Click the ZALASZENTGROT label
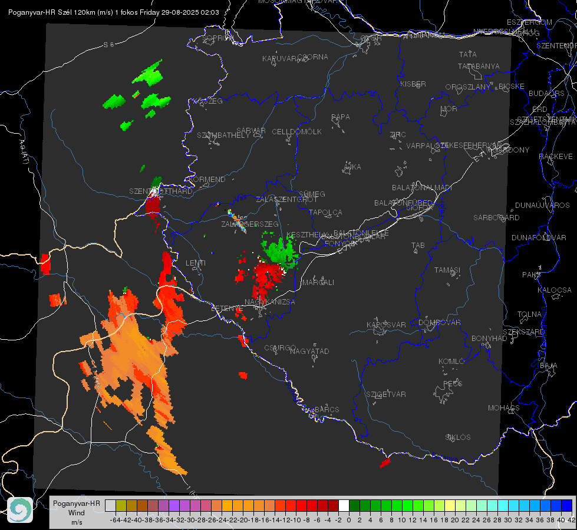The width and height of the screenshot is (577, 530). [x=286, y=200]
